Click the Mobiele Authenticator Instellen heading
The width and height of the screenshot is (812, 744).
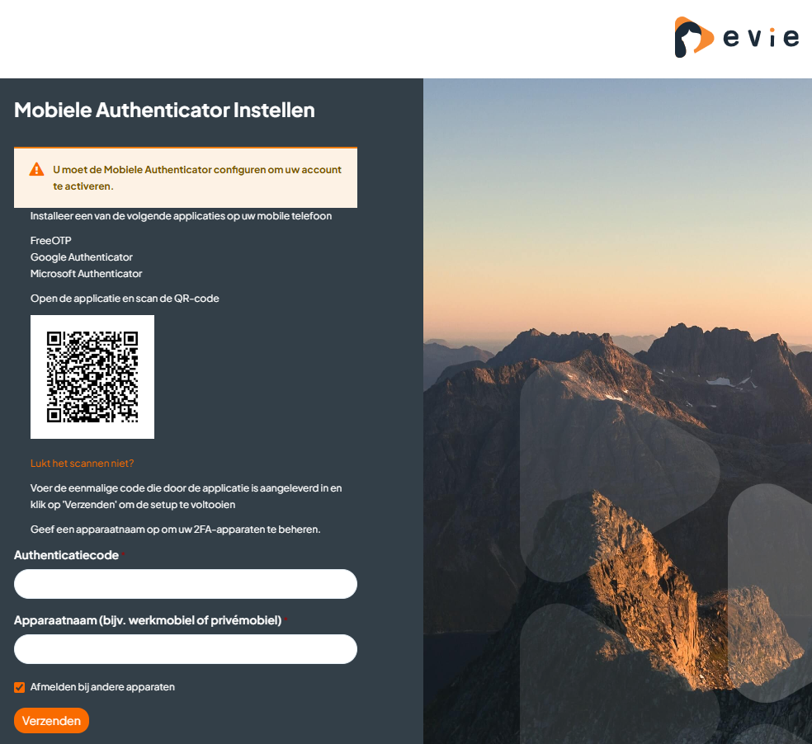pyautogui.click(x=164, y=110)
